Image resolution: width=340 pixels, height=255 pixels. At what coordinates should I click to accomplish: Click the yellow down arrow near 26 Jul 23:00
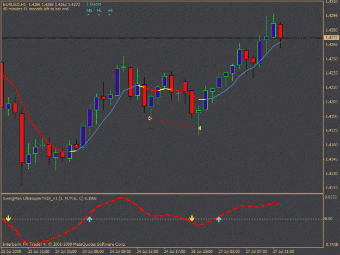191,218
